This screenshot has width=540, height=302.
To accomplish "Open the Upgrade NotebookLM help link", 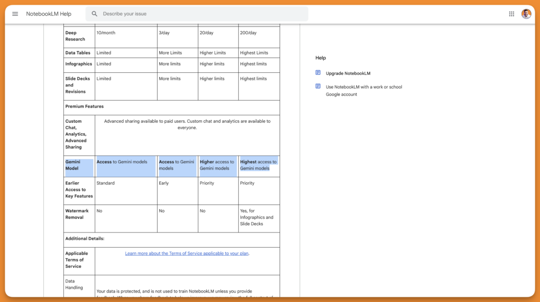I will pos(348,73).
